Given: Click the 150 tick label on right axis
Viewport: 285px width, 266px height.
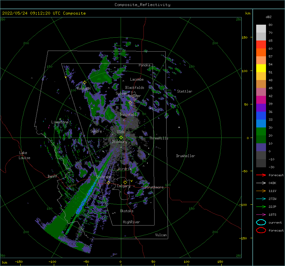Looking at the screenshot, I should (x=244, y=37).
